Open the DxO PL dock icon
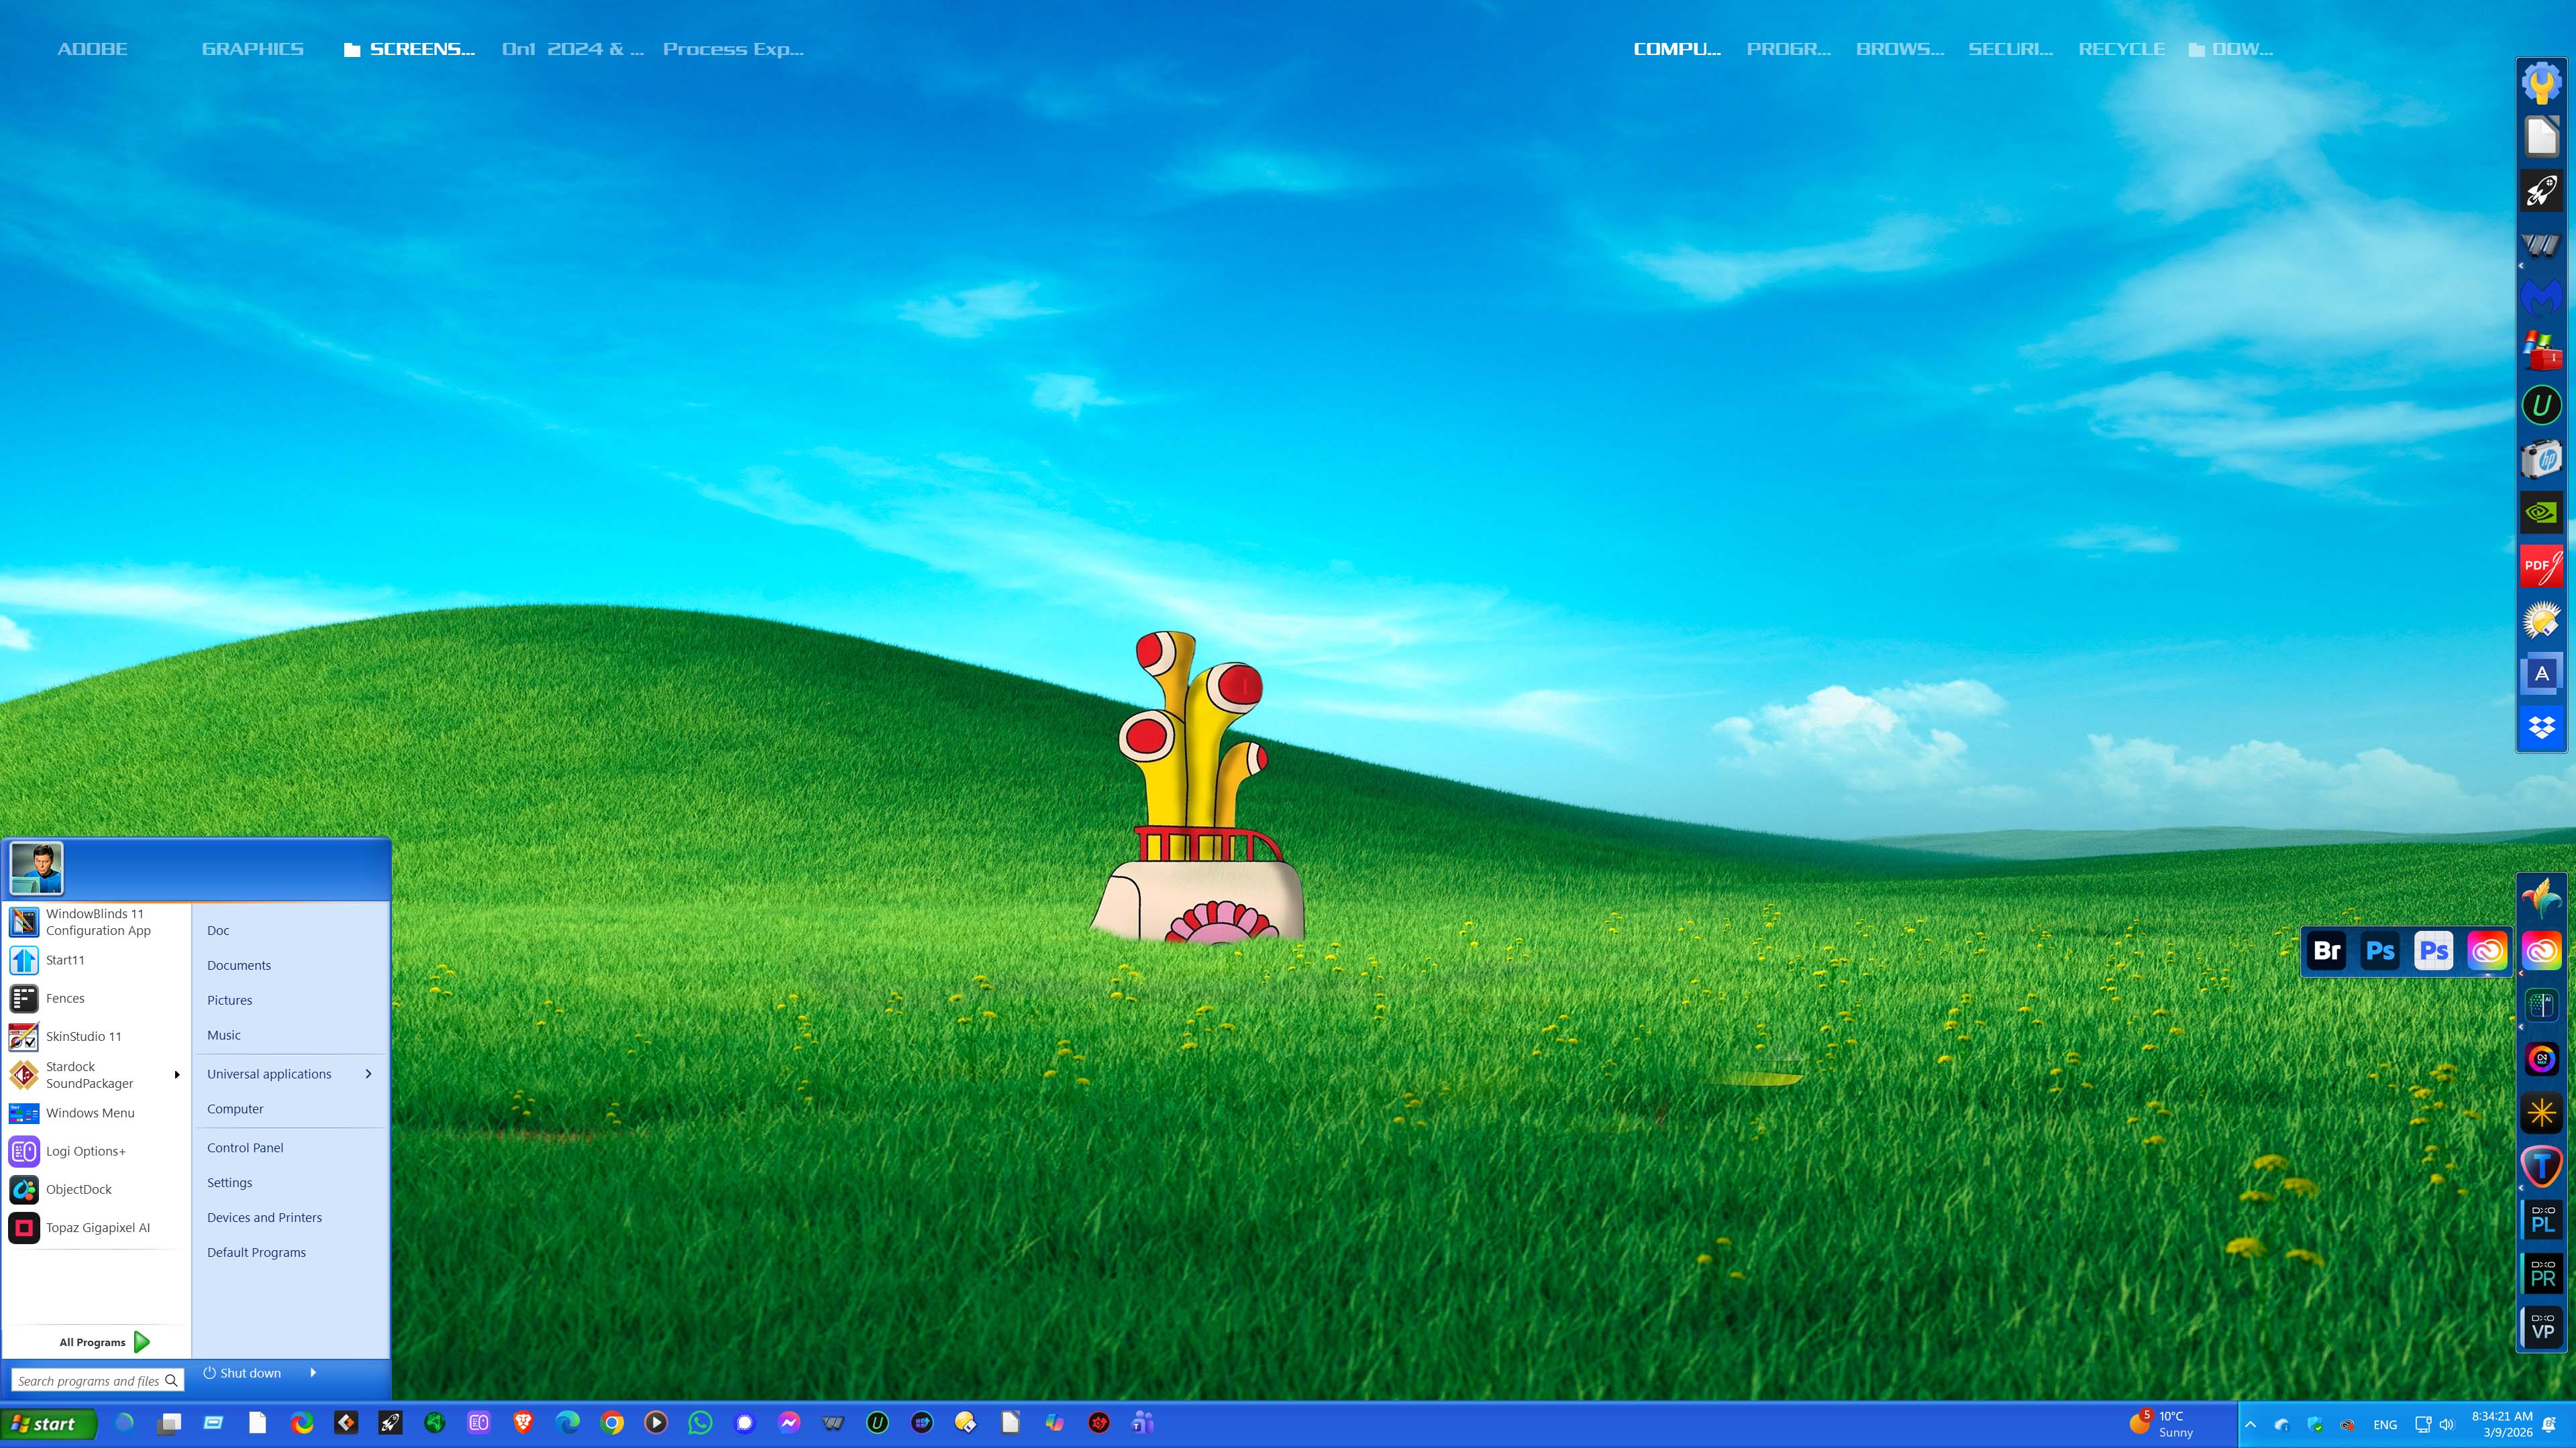Image resolution: width=2576 pixels, height=1448 pixels. pyautogui.click(x=2541, y=1218)
